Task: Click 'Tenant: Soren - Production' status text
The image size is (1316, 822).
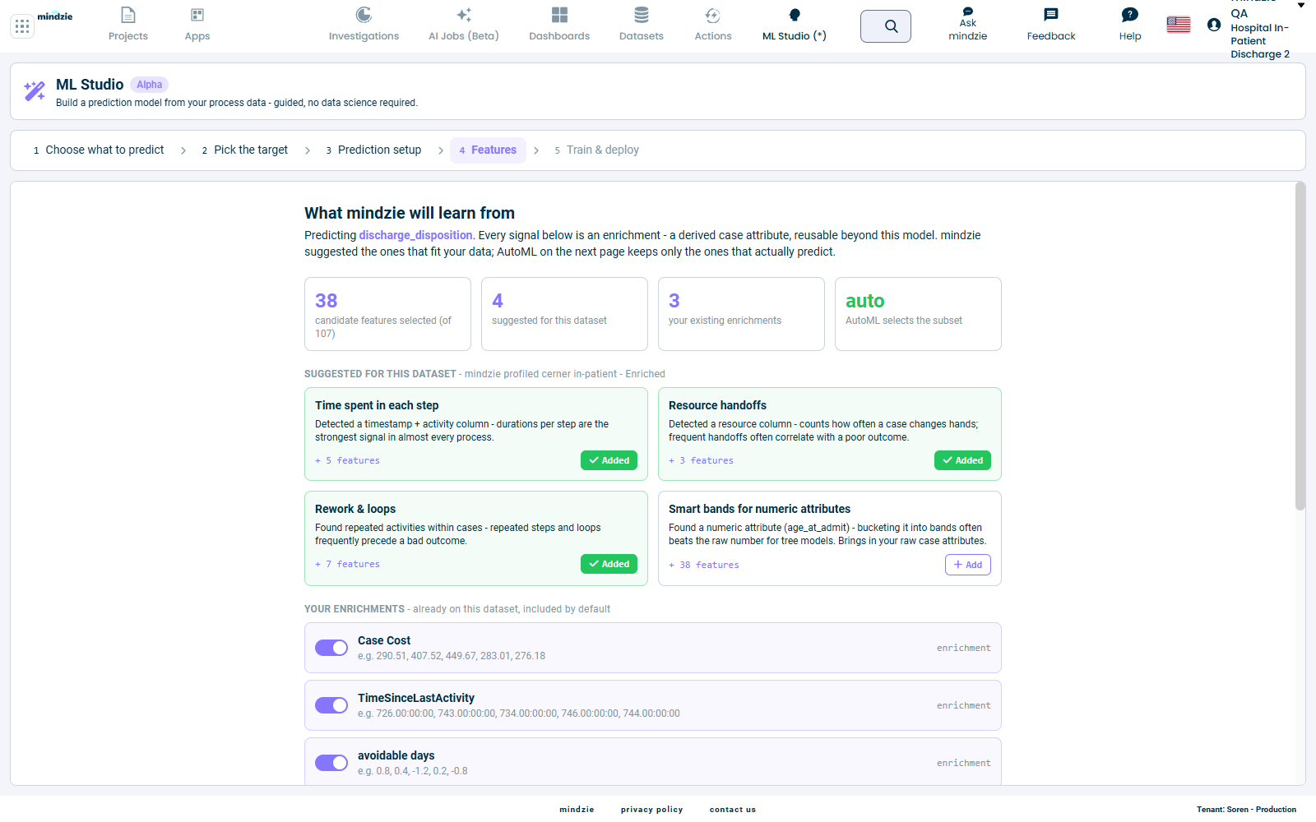Action: [1246, 810]
